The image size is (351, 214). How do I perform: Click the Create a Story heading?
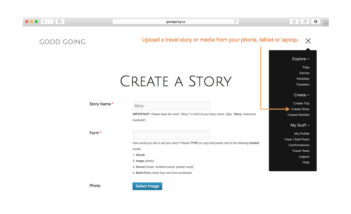(x=176, y=81)
